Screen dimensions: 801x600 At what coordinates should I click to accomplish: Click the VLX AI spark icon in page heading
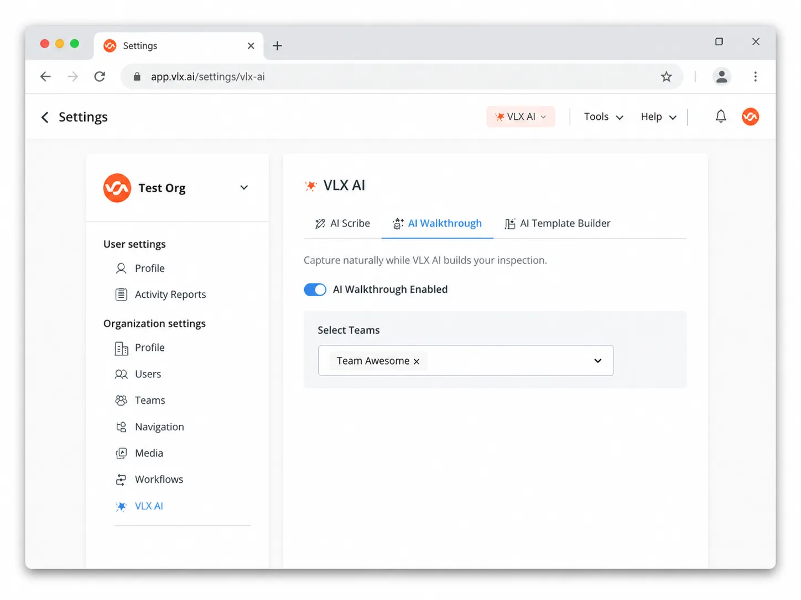(x=311, y=186)
